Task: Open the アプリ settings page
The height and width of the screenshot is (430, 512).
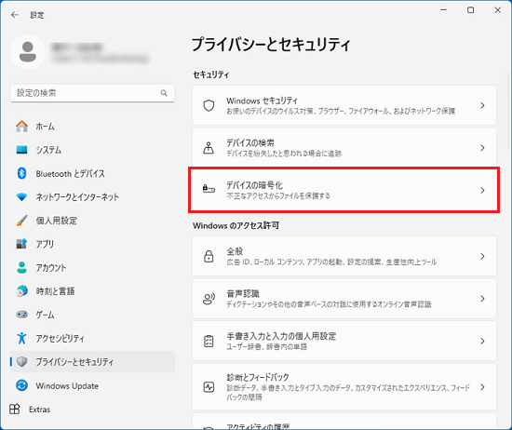Action: (93, 244)
